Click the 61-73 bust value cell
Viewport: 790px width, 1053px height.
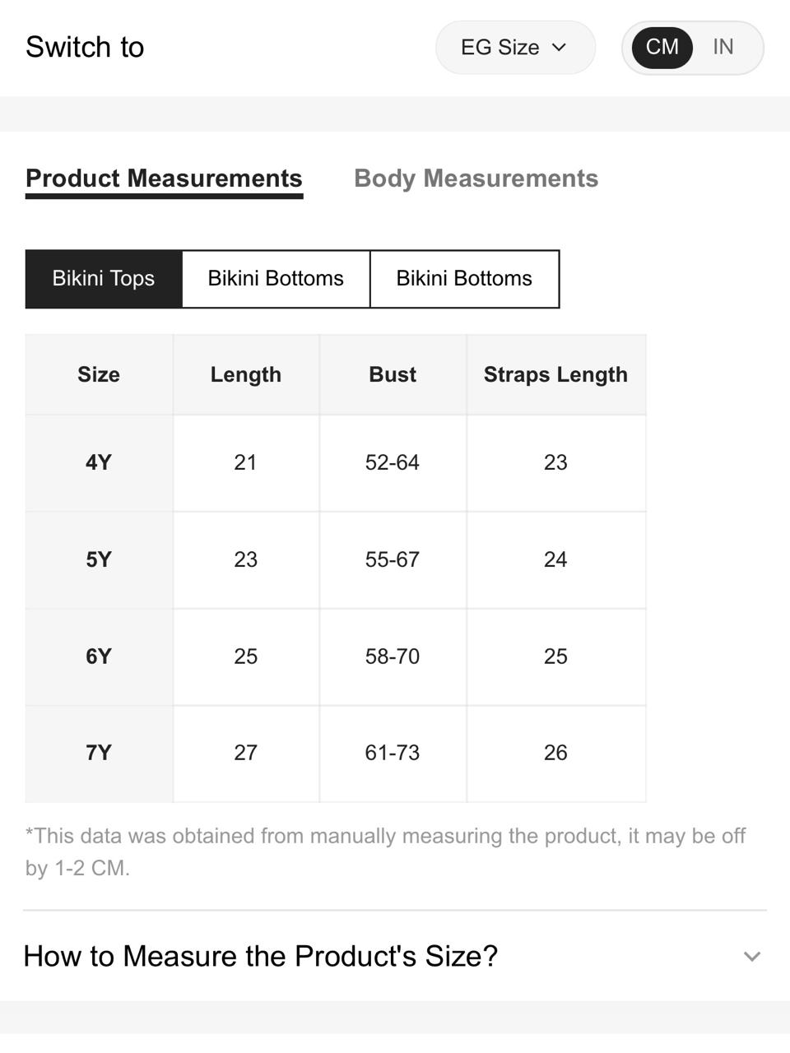pyautogui.click(x=393, y=754)
